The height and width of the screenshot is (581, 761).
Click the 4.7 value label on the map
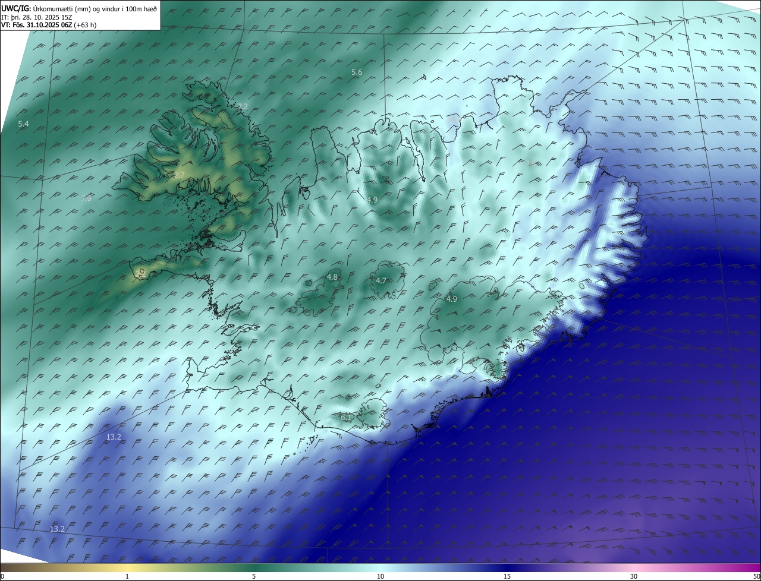(x=381, y=280)
